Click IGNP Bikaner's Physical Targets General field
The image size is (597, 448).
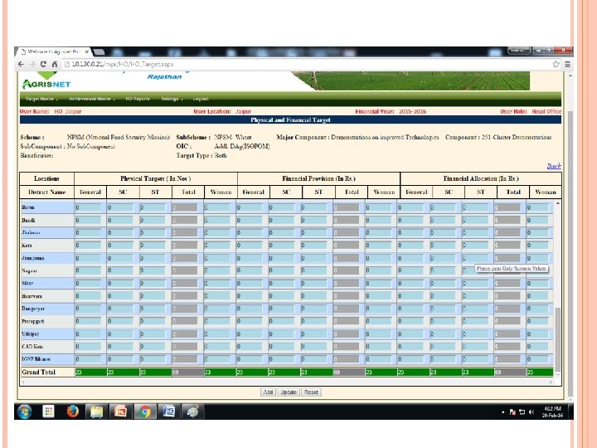click(89, 359)
